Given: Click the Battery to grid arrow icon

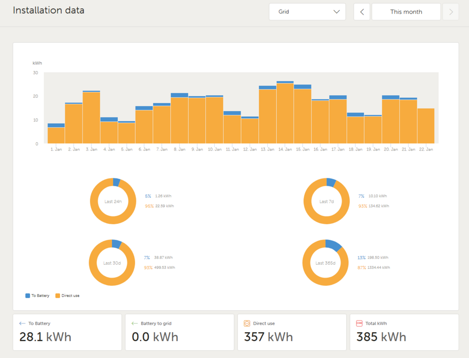Looking at the screenshot, I should (135, 323).
